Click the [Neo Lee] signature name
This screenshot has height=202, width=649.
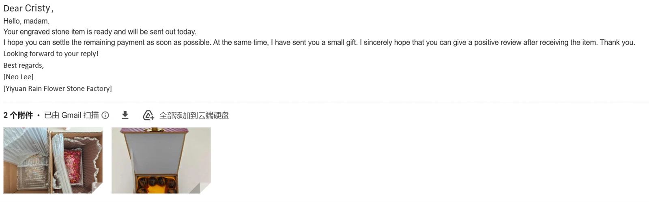tap(19, 77)
